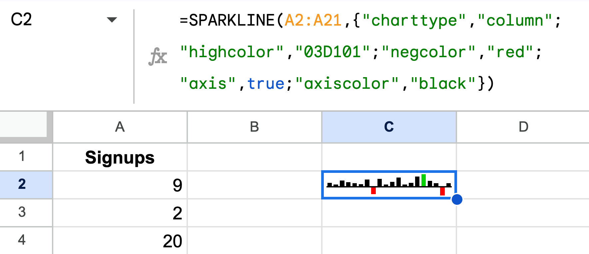Click the Signups header cell

coord(120,157)
